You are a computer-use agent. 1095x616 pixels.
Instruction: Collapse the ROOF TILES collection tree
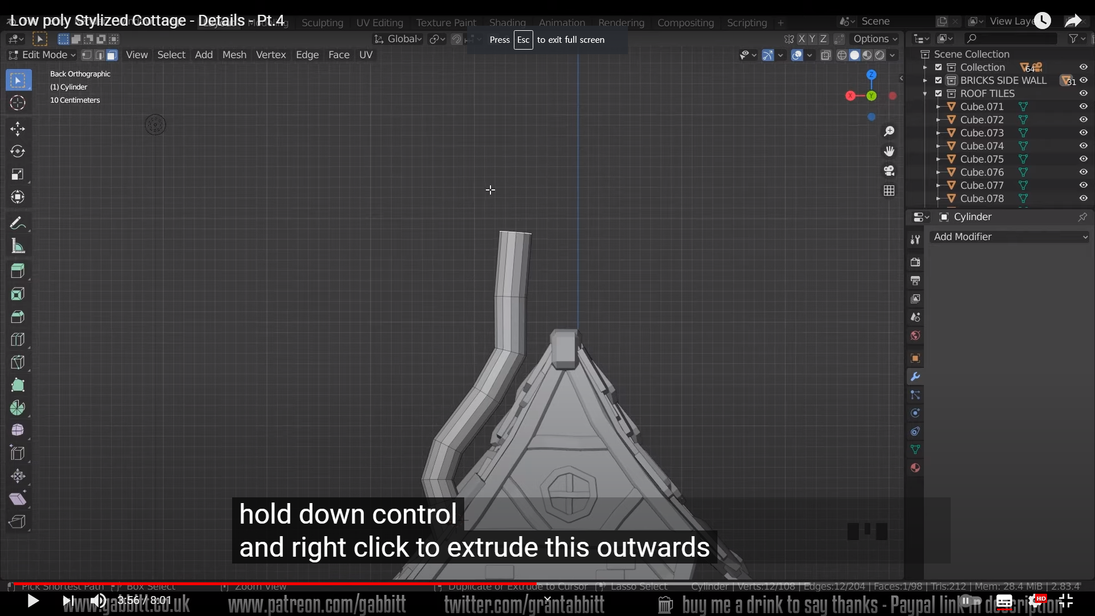click(925, 94)
